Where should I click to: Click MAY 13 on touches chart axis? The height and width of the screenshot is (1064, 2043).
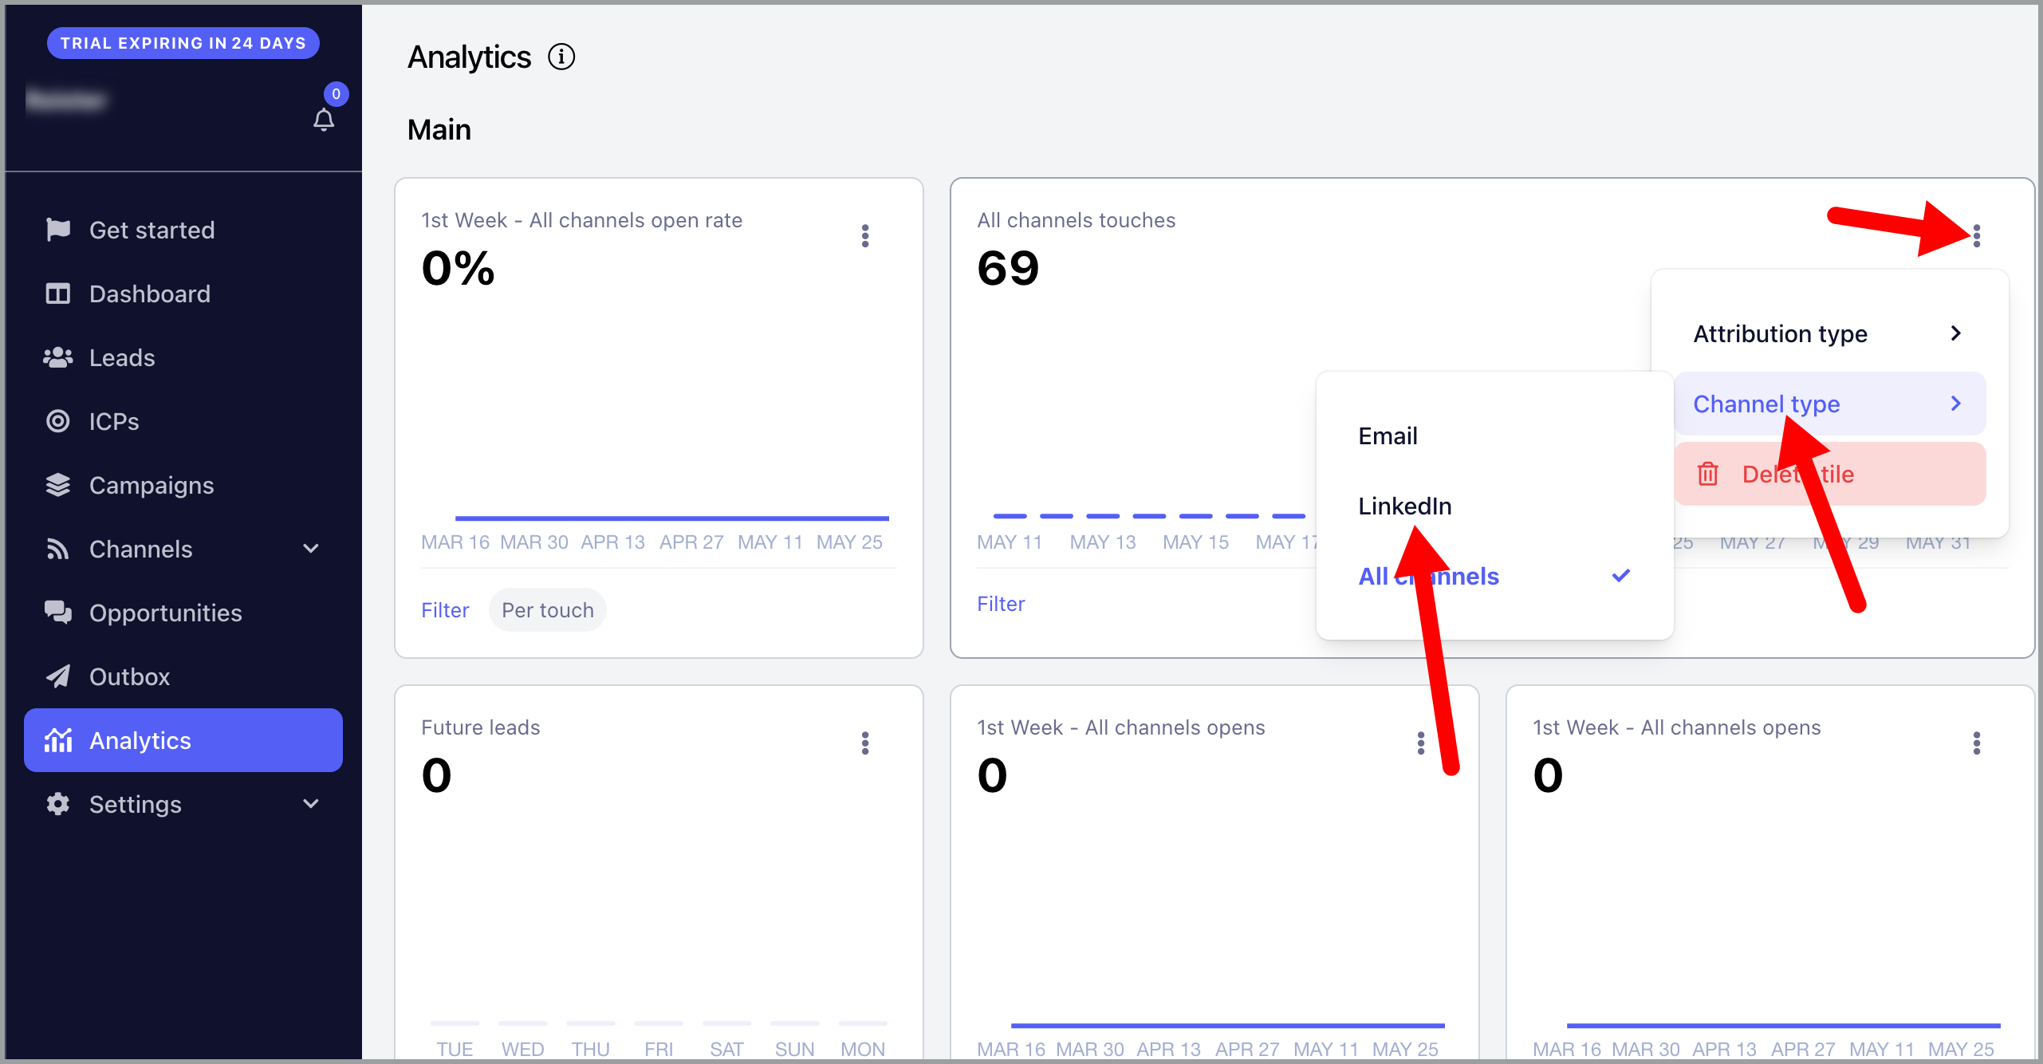click(x=1103, y=542)
